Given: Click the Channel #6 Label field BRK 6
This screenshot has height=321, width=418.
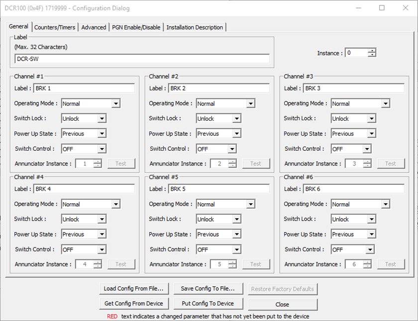Looking at the screenshot, I should click(354, 189).
